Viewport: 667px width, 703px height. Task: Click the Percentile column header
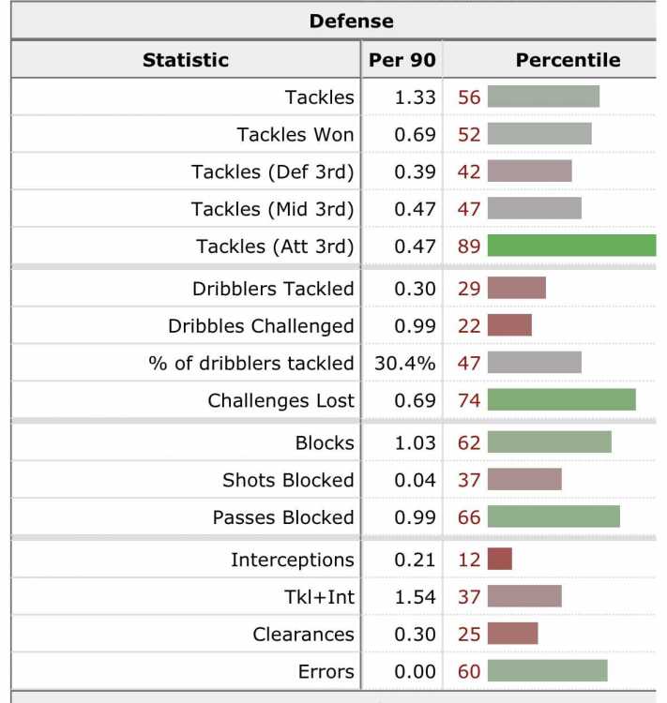(x=568, y=60)
